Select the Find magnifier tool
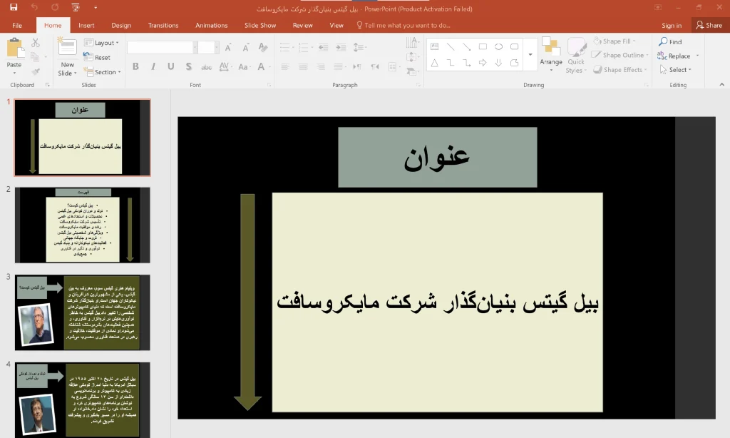Screen dimensions: 730x438 [663, 41]
